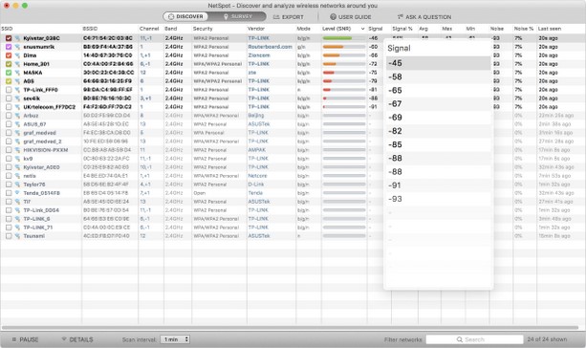586x348 pixels.
Task: Click the Wi-Fi icon beside TP-LINK_71
Action: click(17, 228)
